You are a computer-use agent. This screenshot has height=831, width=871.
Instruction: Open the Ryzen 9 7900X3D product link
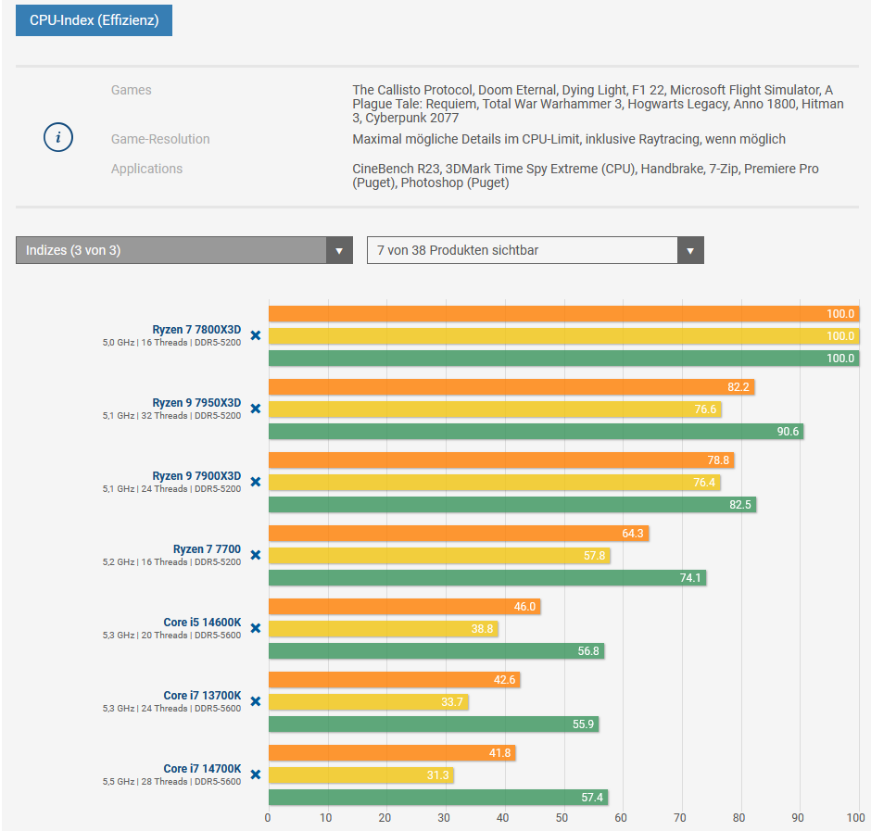pos(196,476)
